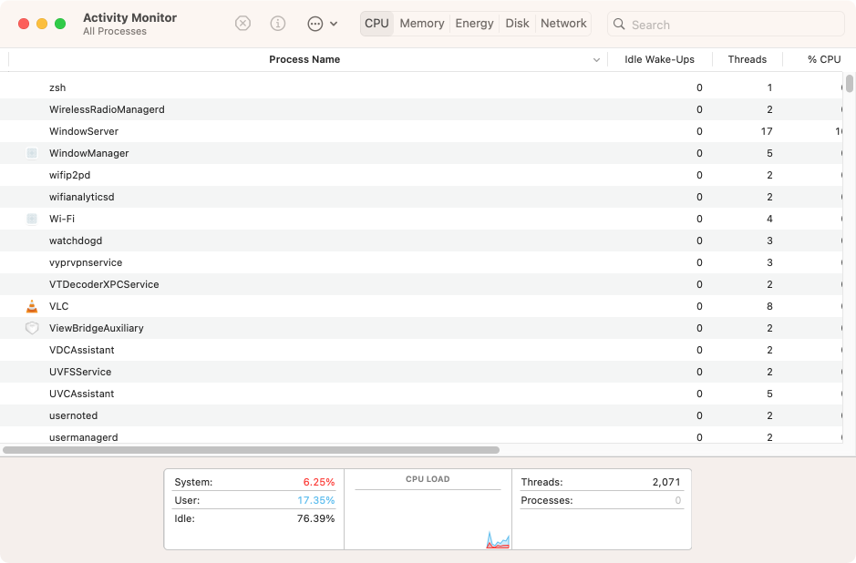
Task: Click WindowServer thread count 17
Action: click(767, 131)
